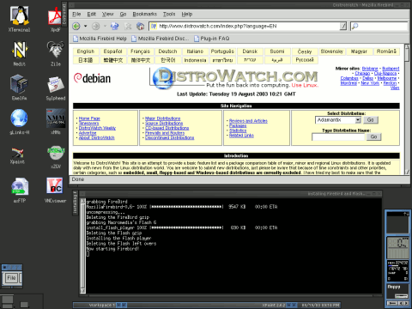Follow the DistroWatch Weekly link

[x=97, y=128]
